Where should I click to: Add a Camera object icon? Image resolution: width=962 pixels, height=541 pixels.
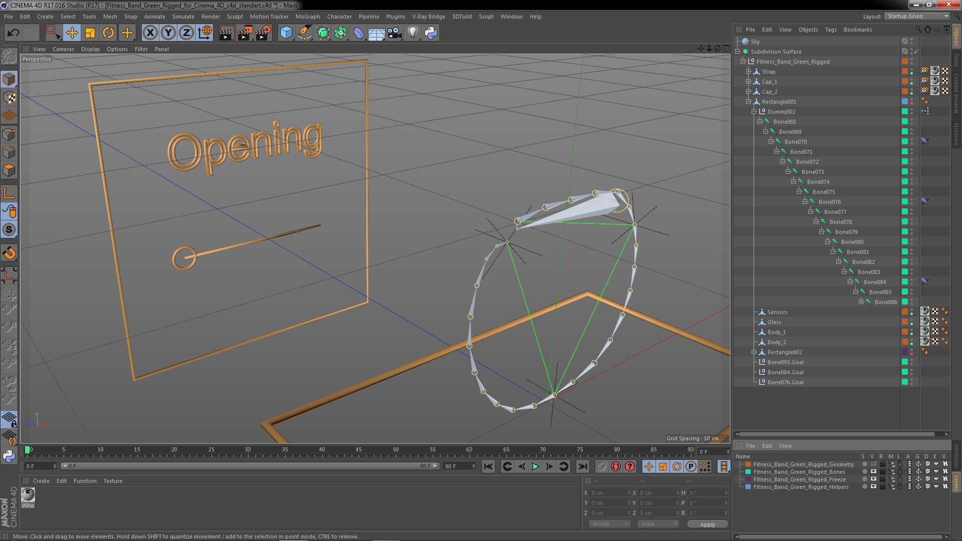point(394,33)
